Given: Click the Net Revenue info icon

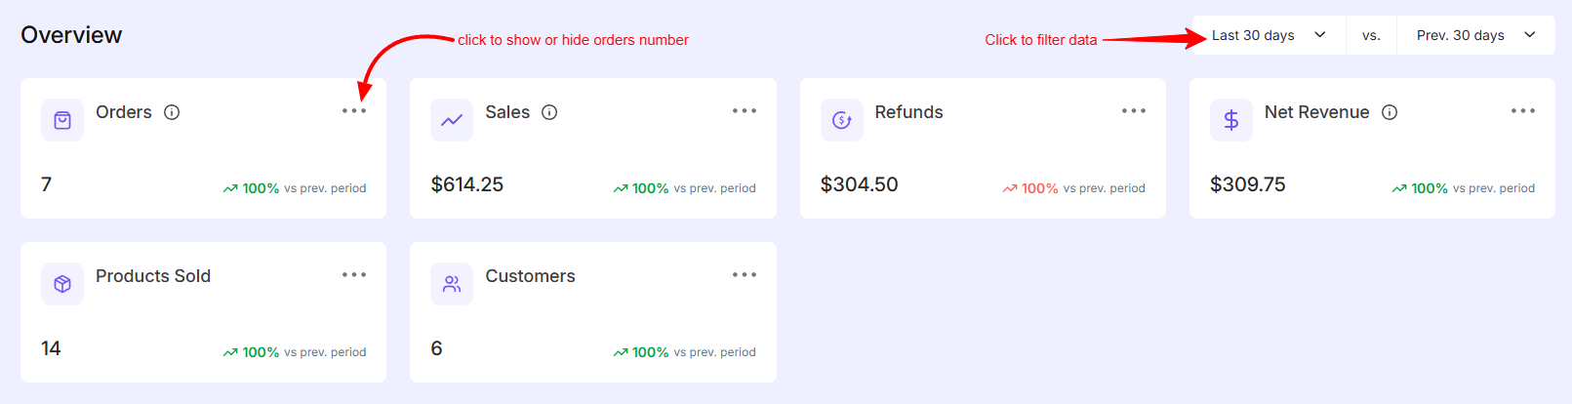Looking at the screenshot, I should (x=1390, y=112).
